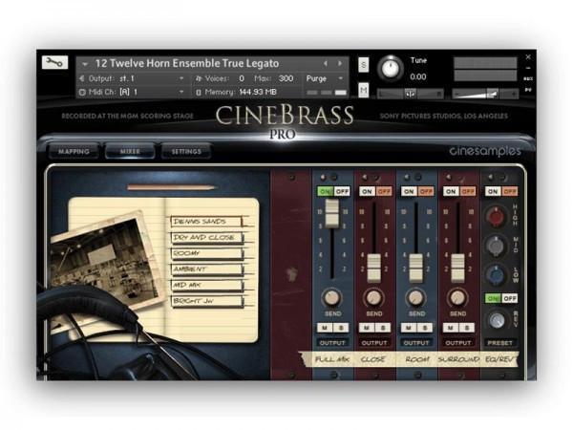Turn off the Close mic channel
This screenshot has width=573, height=430.
[x=384, y=191]
